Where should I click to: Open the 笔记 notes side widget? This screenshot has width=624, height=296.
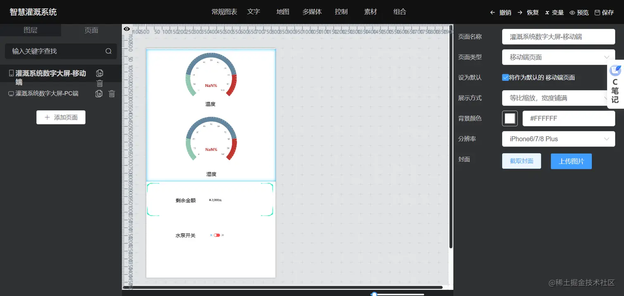coord(615,85)
